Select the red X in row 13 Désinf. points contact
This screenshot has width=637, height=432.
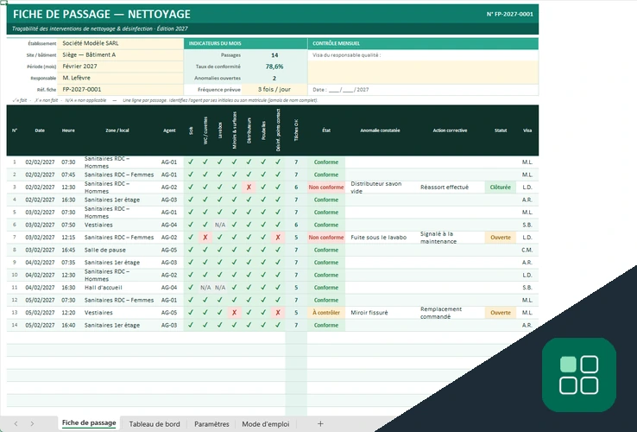278,313
